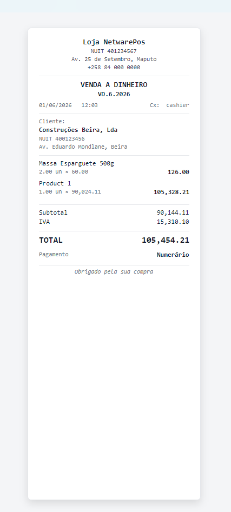Click document number VD.6.2026
The image size is (231, 512).
pyautogui.click(x=114, y=95)
